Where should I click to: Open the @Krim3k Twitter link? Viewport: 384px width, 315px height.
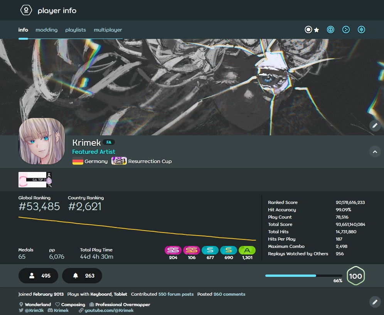[x=34, y=310]
